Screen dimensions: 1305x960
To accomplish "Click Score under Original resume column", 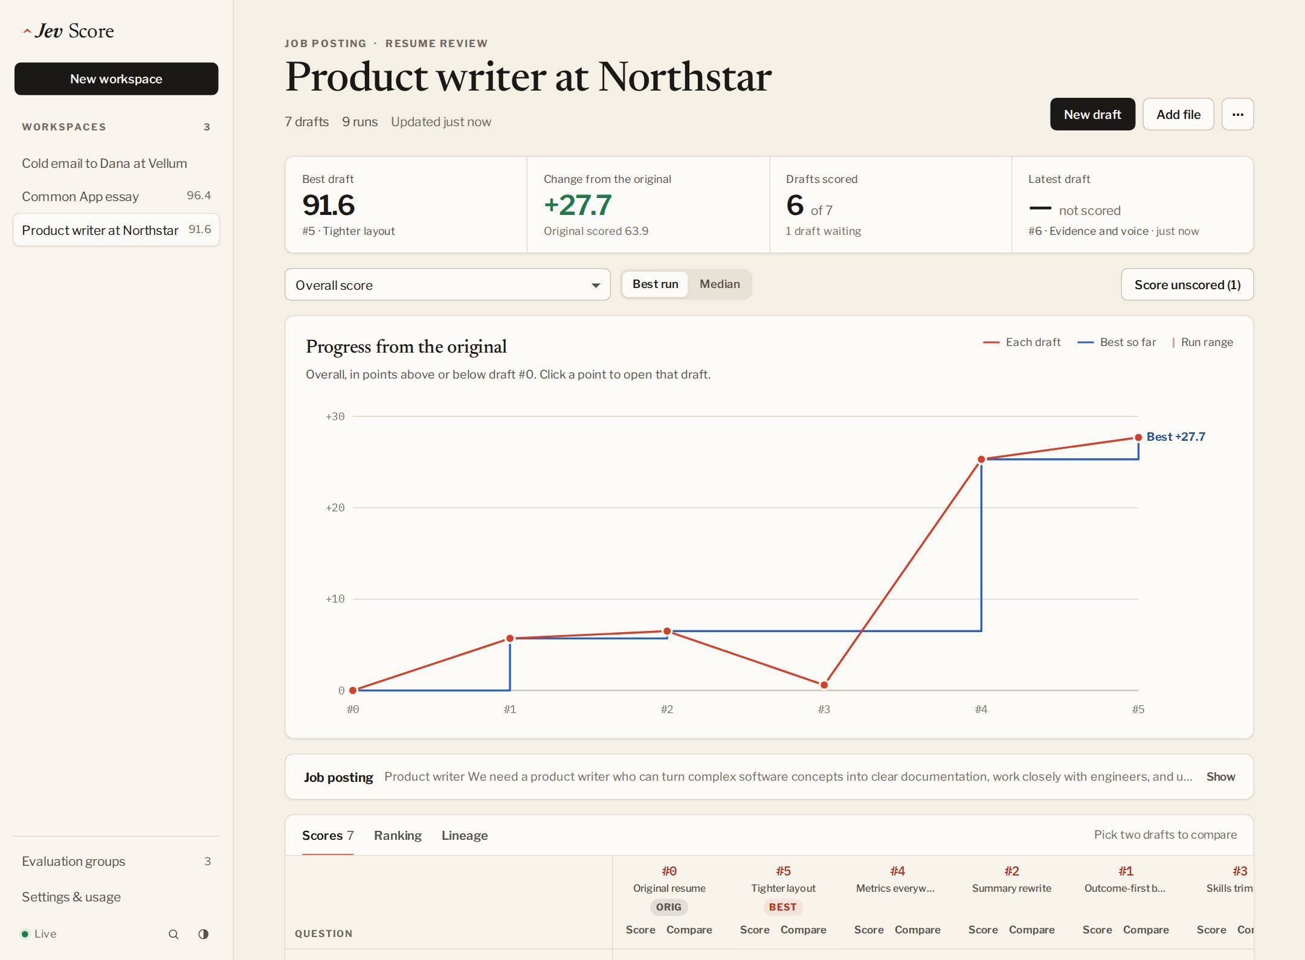I will (x=640, y=930).
